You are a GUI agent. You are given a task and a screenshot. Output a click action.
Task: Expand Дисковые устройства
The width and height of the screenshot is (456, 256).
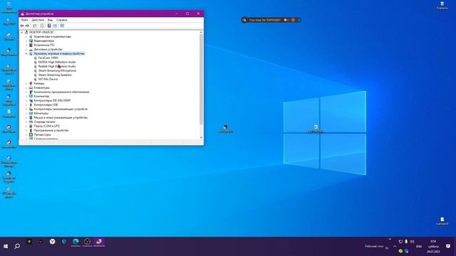[26, 49]
